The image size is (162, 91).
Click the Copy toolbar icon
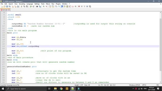24,7
